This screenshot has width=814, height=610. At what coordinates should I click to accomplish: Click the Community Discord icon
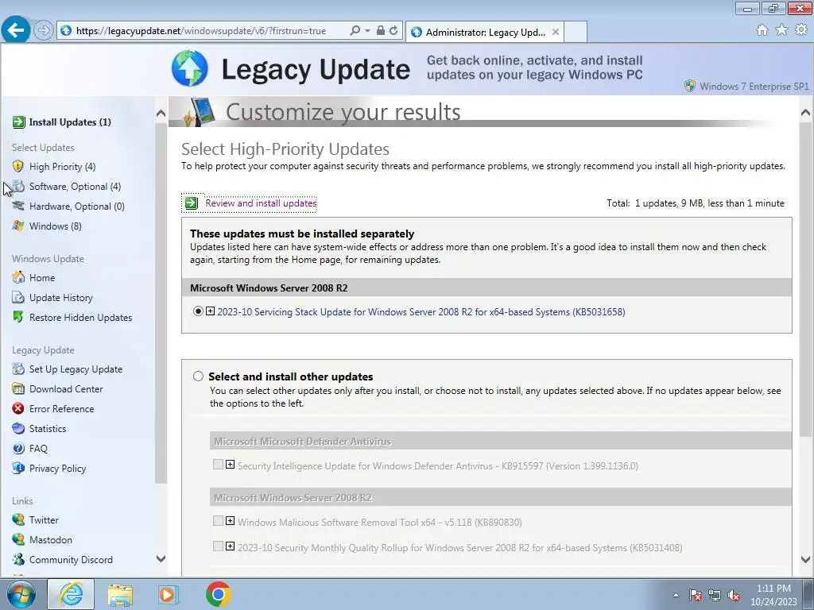(x=18, y=559)
